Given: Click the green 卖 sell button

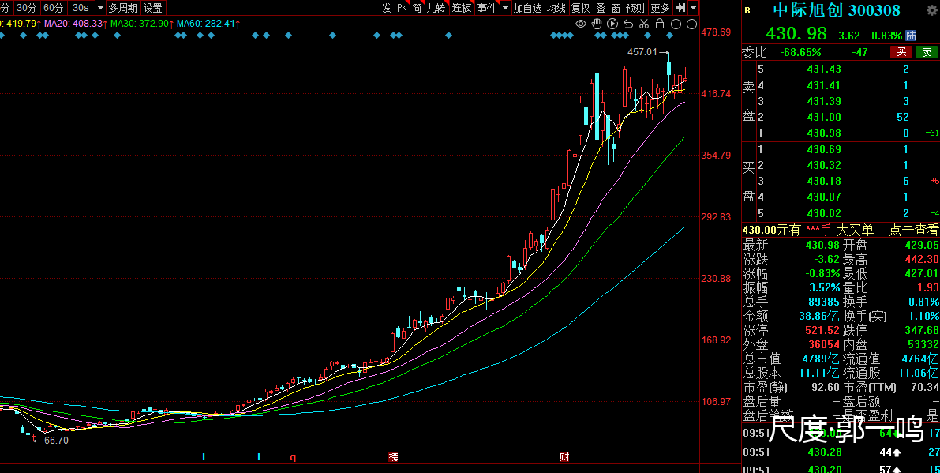Looking at the screenshot, I should tap(926, 52).
